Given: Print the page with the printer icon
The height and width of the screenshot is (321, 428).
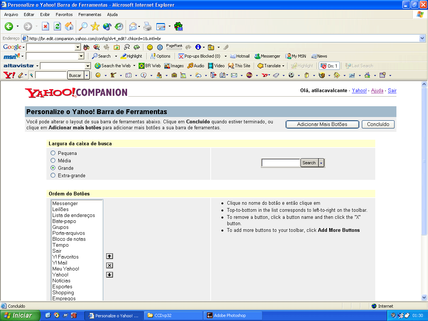Looking at the screenshot, I should tap(147, 26).
